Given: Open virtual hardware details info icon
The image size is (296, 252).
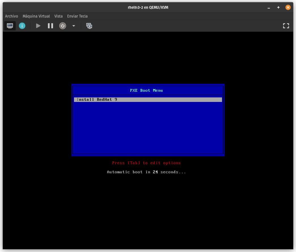Looking at the screenshot, I should pos(22,26).
